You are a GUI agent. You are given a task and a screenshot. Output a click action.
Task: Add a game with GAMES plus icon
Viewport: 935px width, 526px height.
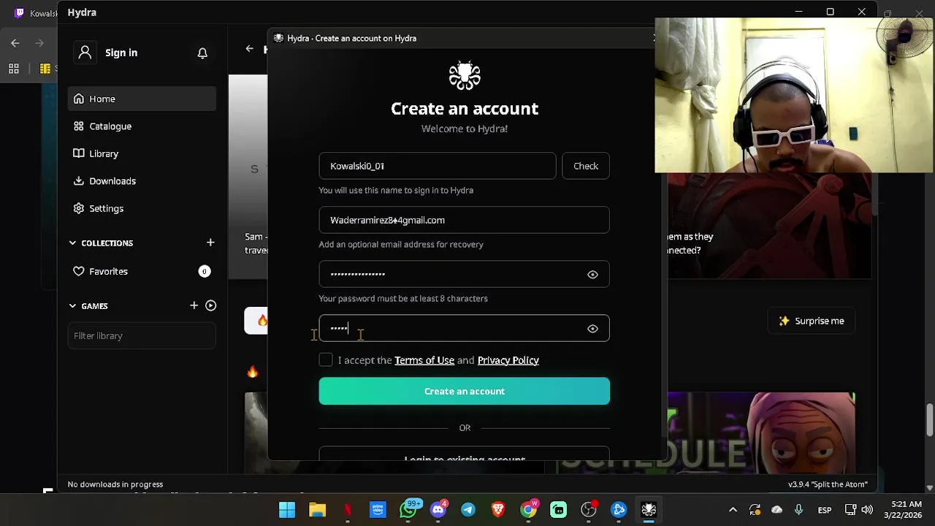pos(194,305)
